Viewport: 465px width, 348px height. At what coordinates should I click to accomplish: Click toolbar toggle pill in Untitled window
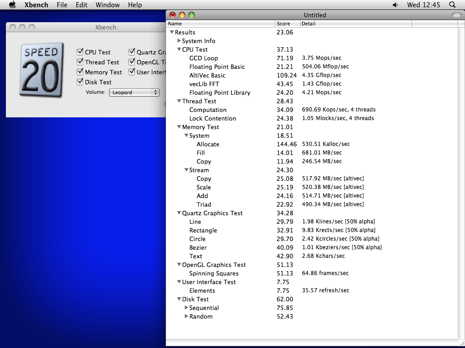[x=457, y=15]
